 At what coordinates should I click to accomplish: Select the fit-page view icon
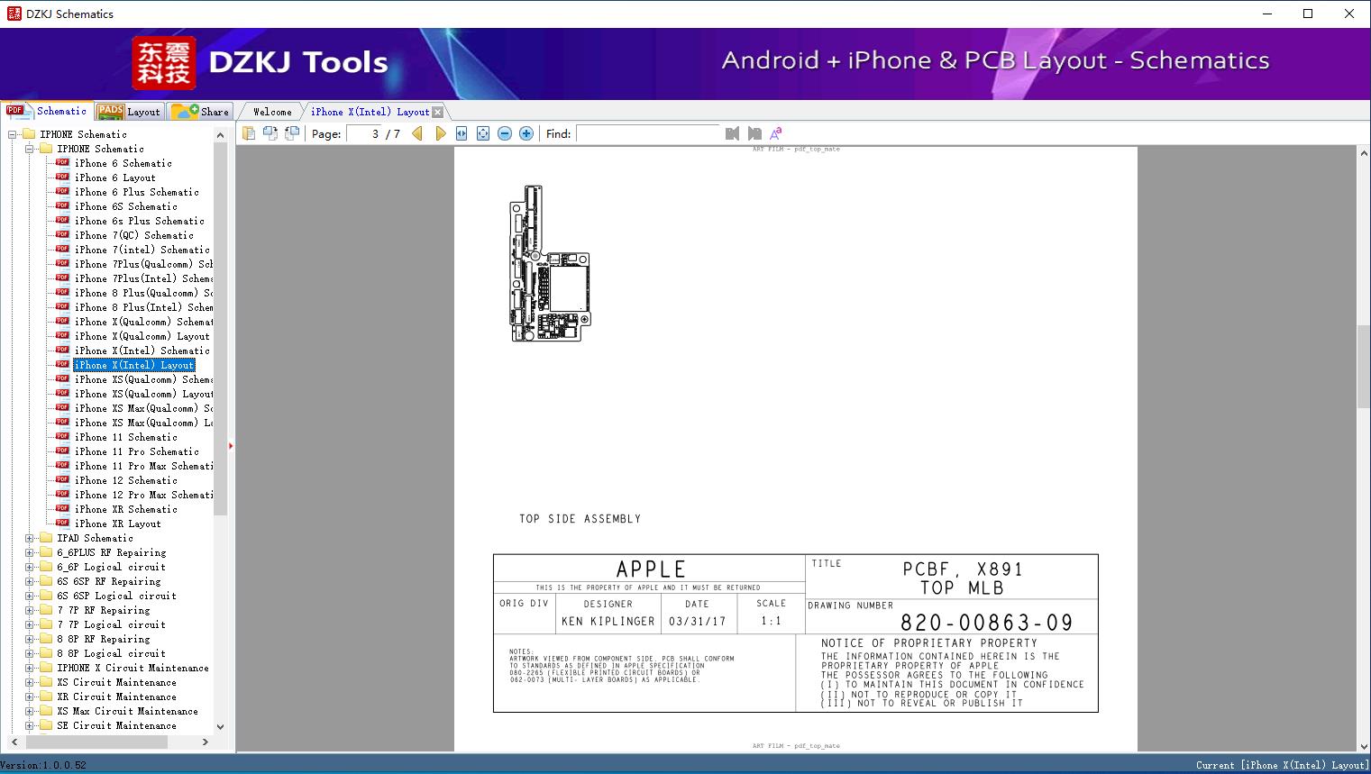point(482,133)
